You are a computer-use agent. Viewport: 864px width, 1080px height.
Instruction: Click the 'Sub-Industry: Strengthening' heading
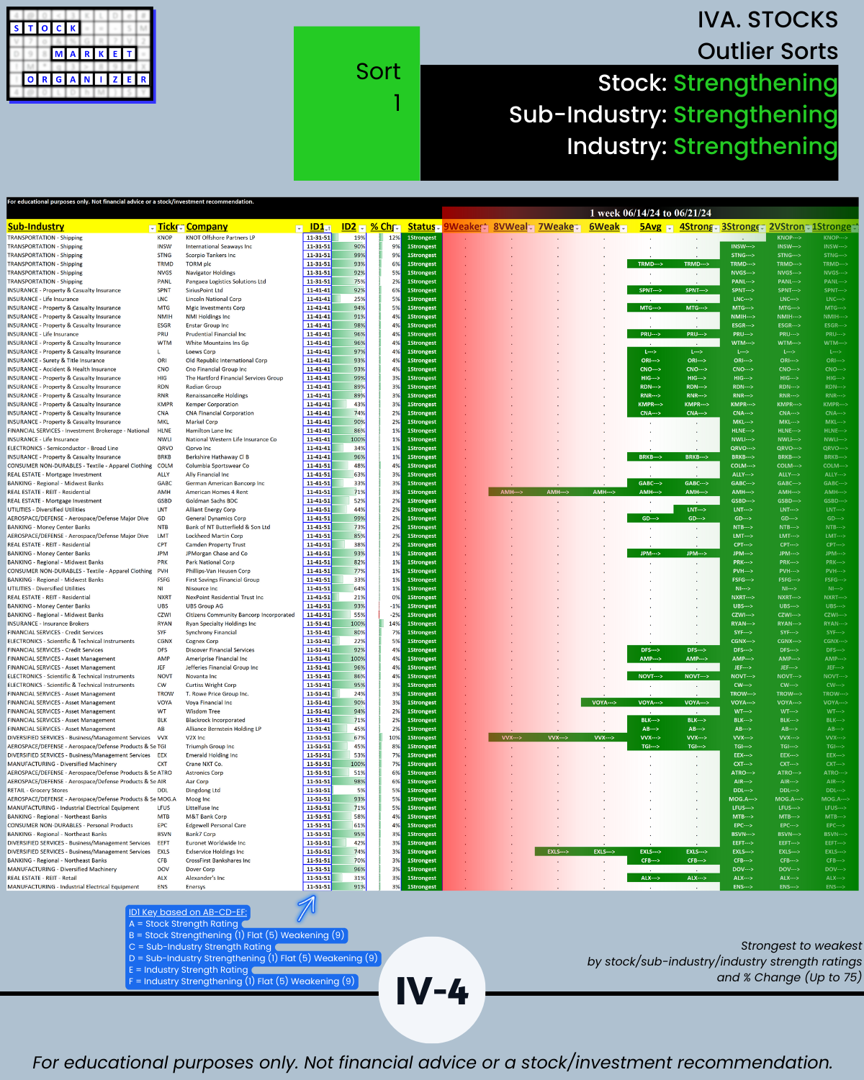(x=673, y=114)
